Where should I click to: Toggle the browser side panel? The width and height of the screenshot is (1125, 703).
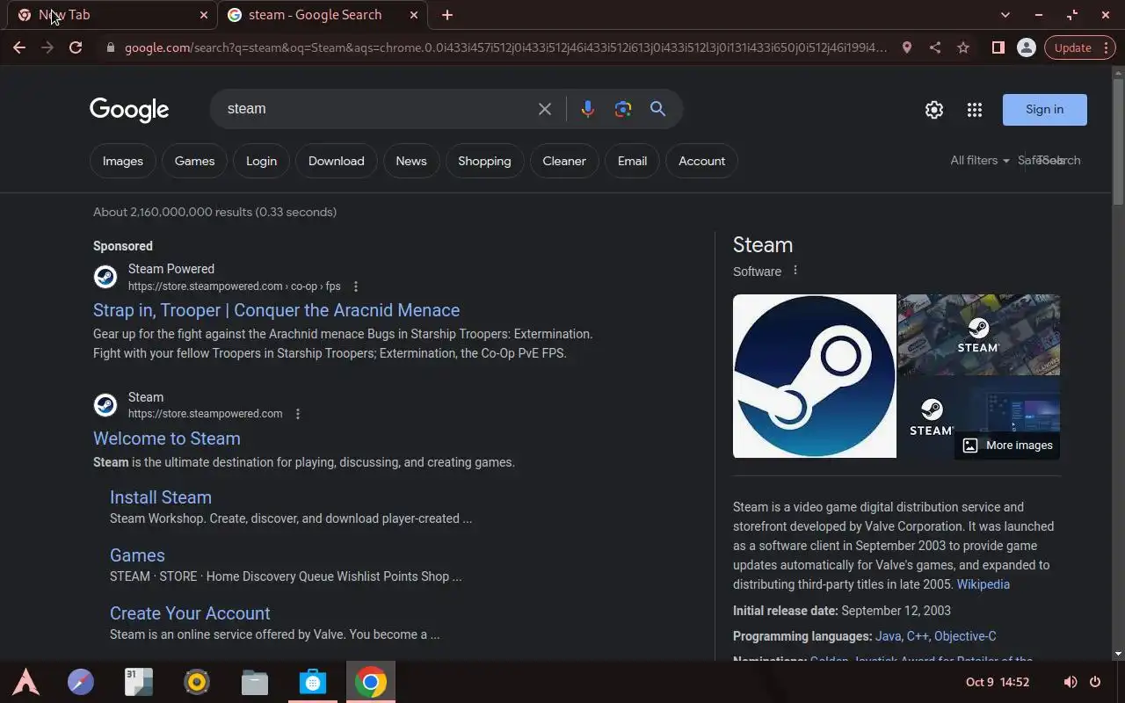(998, 47)
